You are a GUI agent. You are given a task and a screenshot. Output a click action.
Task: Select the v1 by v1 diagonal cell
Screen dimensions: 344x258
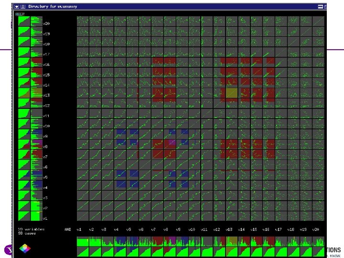83,216
